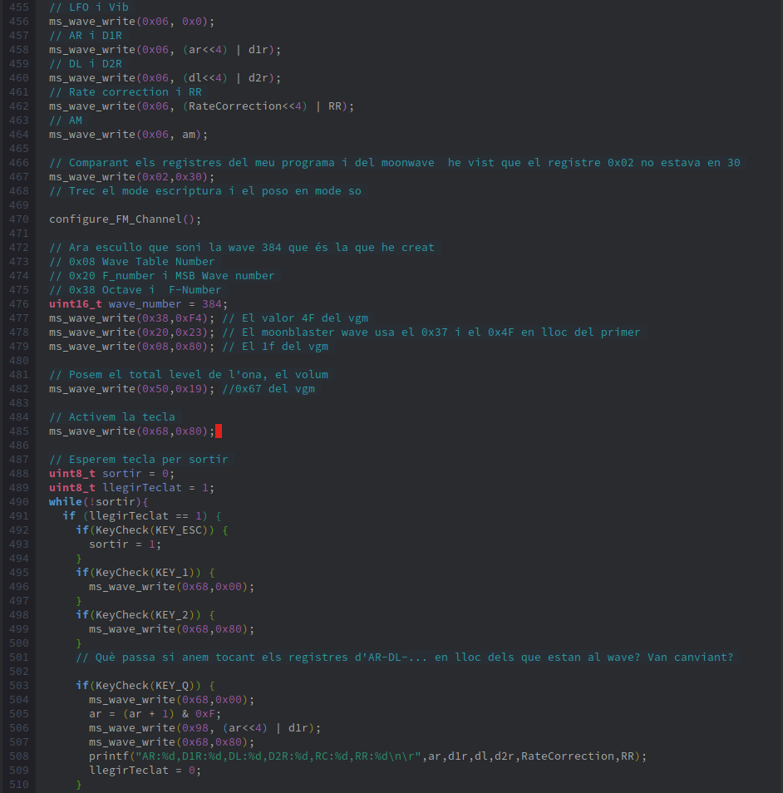Click 'llegirTeclat = 0;' on line 509

(145, 771)
